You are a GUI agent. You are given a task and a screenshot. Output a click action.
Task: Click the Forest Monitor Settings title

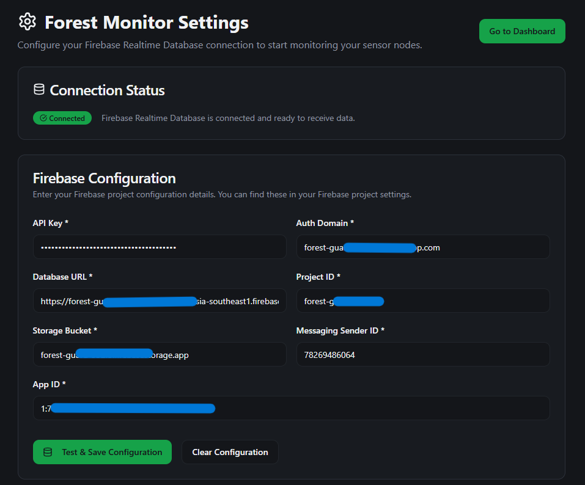(147, 23)
